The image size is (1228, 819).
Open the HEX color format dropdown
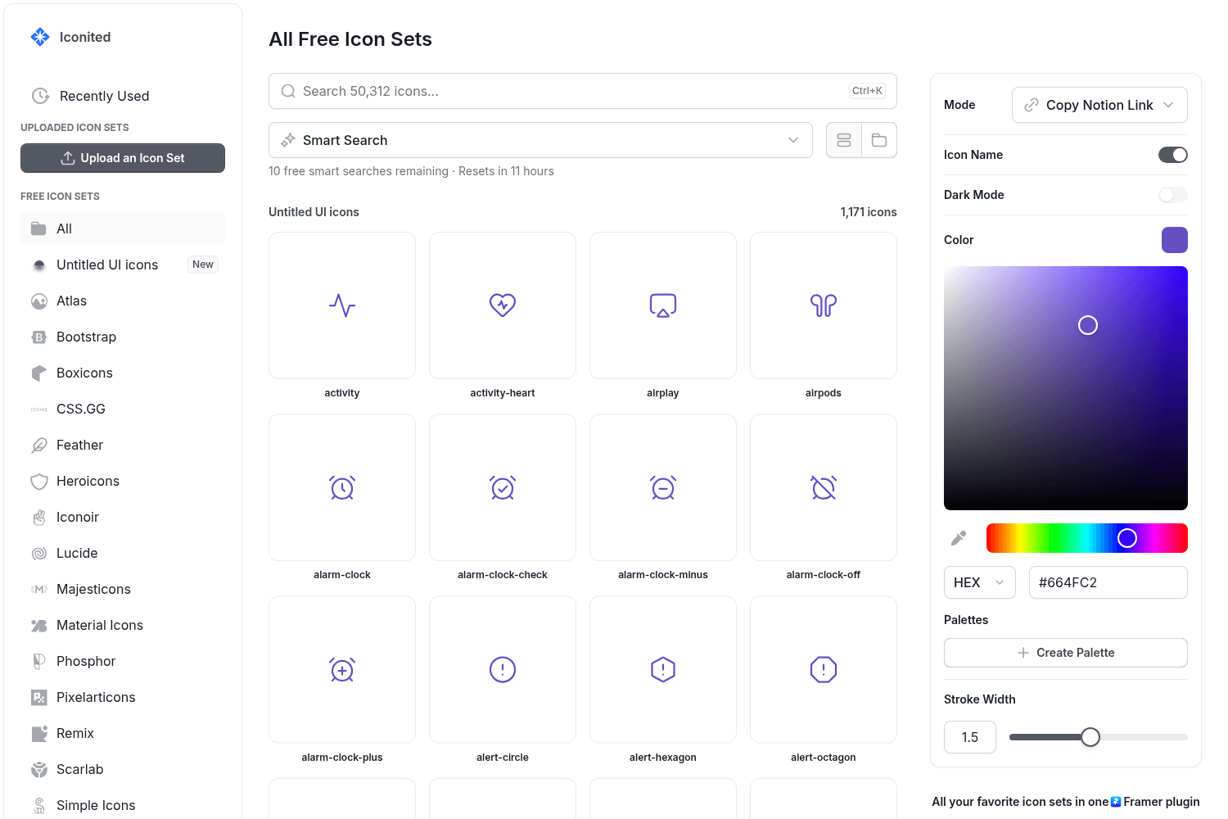(979, 582)
